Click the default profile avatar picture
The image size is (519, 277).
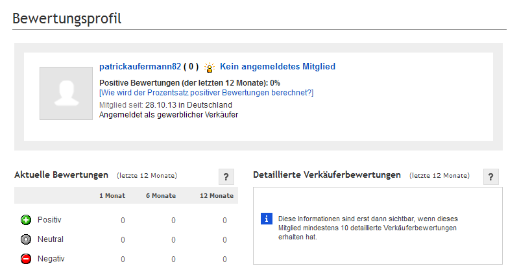[x=66, y=93]
